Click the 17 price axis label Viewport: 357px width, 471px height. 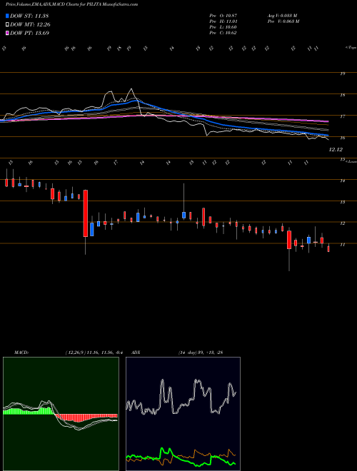coord(342,116)
